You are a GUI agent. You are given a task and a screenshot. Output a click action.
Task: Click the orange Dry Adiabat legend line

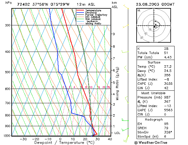(x=80, y=17)
